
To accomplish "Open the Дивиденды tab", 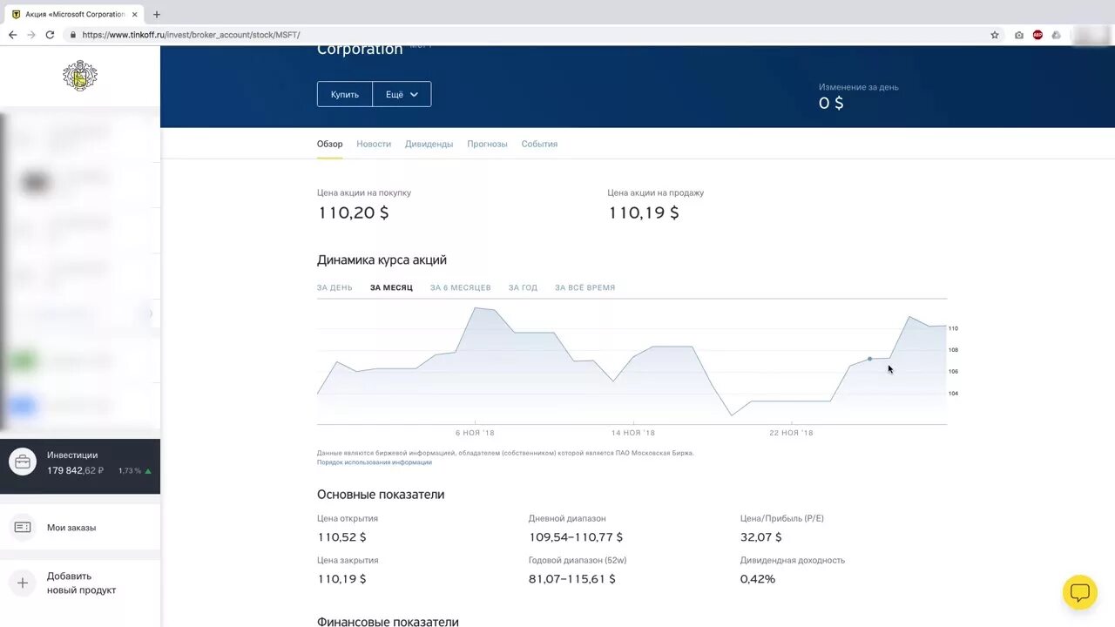I will point(429,144).
